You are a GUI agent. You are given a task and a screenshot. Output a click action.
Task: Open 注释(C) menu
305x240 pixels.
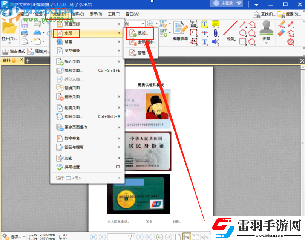click(78, 14)
